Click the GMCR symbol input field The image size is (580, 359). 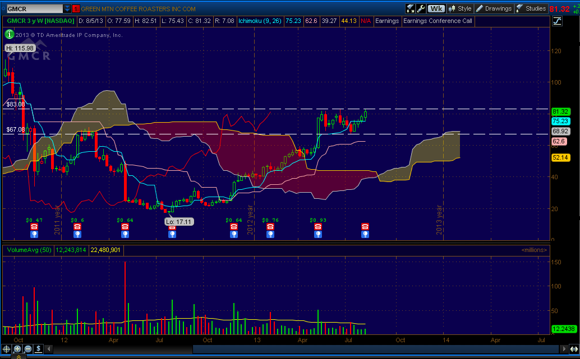(34, 8)
